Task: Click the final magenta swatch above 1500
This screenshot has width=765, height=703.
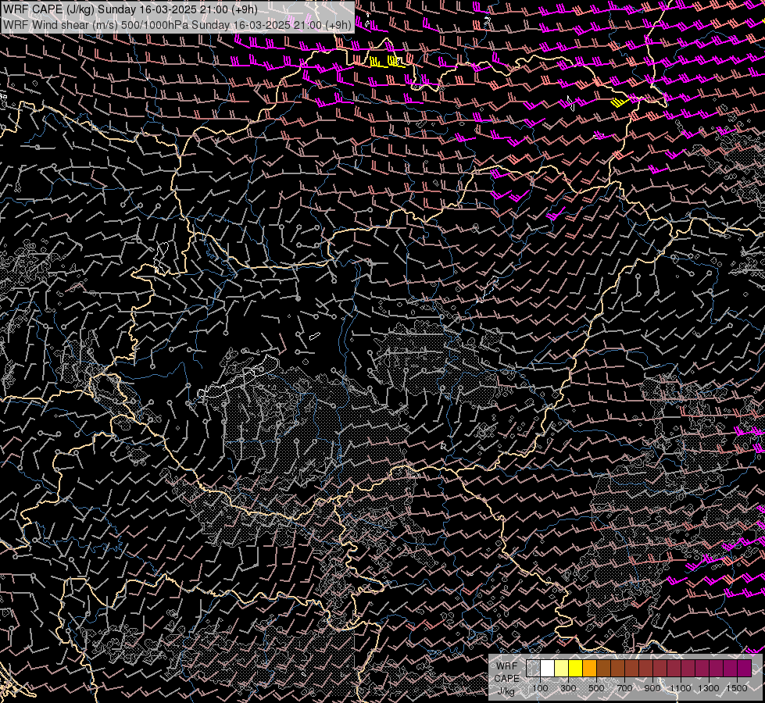Action: (745, 669)
